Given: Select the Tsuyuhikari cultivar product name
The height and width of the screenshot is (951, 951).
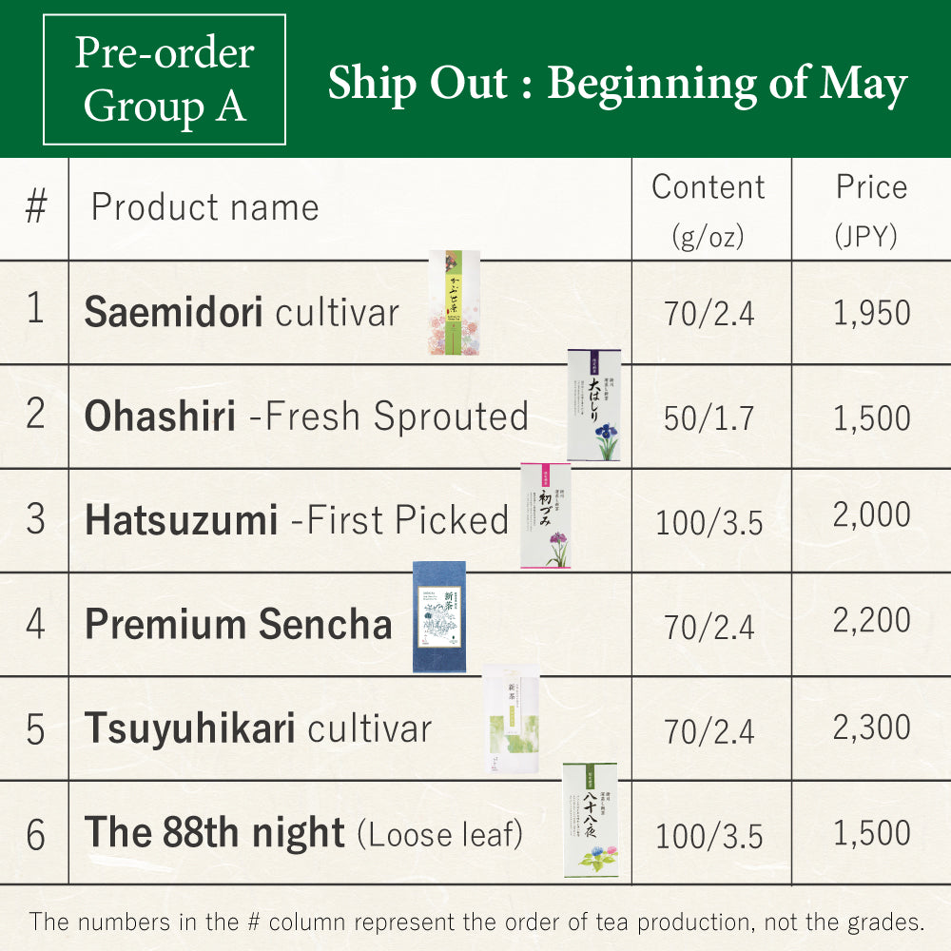Looking at the screenshot, I should pos(258,729).
